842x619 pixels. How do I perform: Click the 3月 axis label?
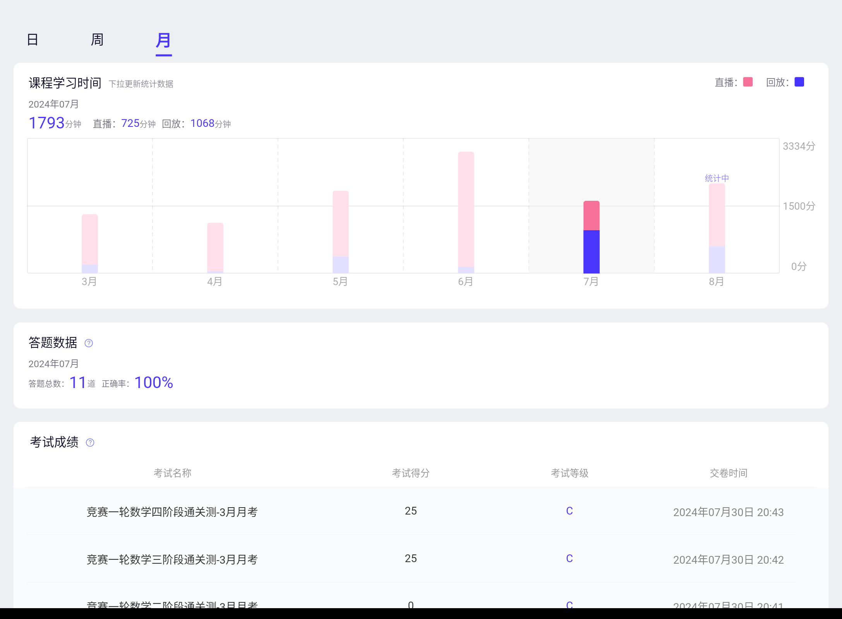89,282
